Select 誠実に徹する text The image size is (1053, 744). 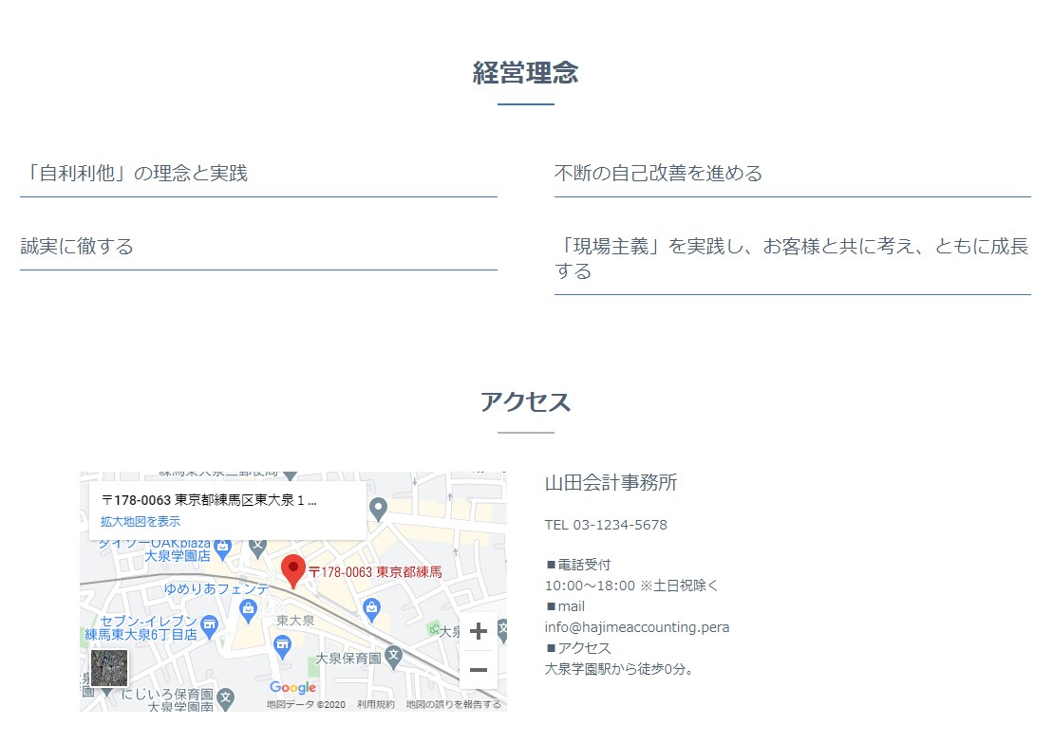[x=77, y=247]
